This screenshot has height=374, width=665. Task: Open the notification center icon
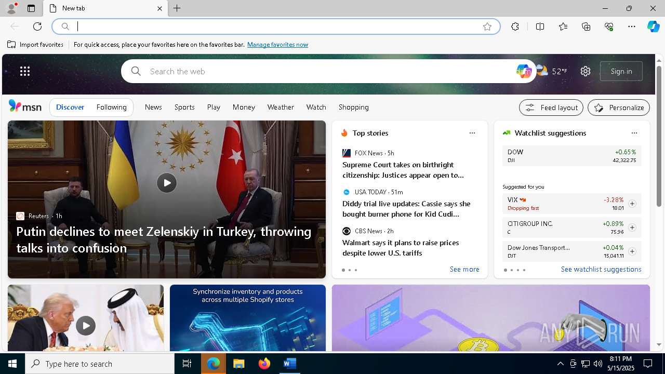tap(648, 364)
